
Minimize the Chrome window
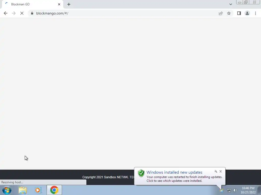240,2
